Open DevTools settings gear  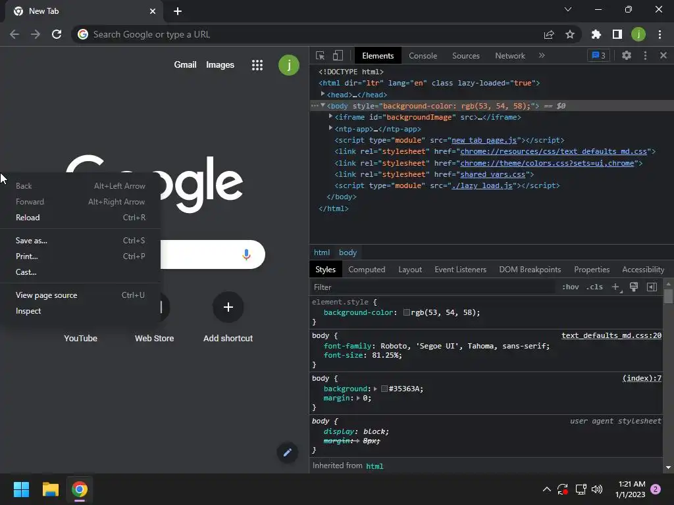(x=627, y=55)
